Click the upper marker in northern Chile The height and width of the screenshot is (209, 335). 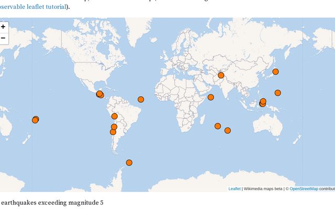click(x=114, y=126)
